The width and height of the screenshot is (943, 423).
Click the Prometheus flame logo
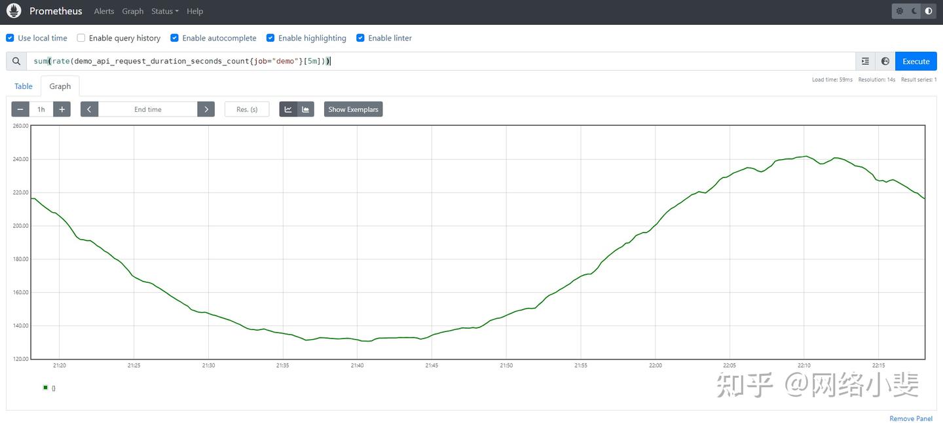(x=14, y=11)
